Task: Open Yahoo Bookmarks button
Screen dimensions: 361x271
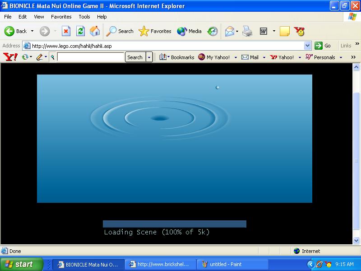Action: 176,57
